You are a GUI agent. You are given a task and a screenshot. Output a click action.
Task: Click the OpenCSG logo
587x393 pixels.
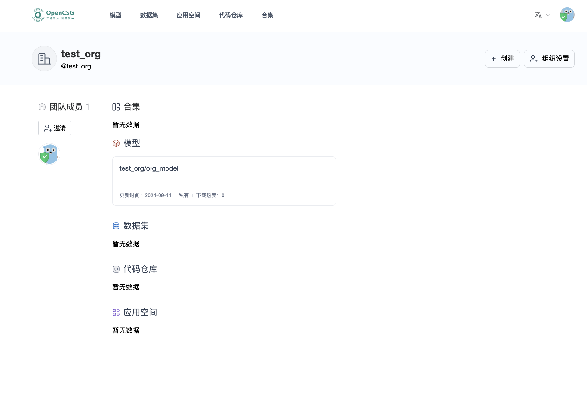(x=53, y=15)
